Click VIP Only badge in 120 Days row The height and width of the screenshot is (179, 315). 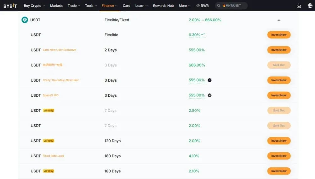tap(49, 141)
